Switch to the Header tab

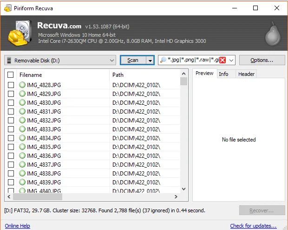(246, 74)
